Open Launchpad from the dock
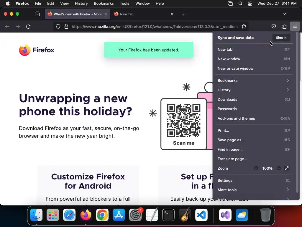Screen dimensions: 302x227 tap(53, 215)
